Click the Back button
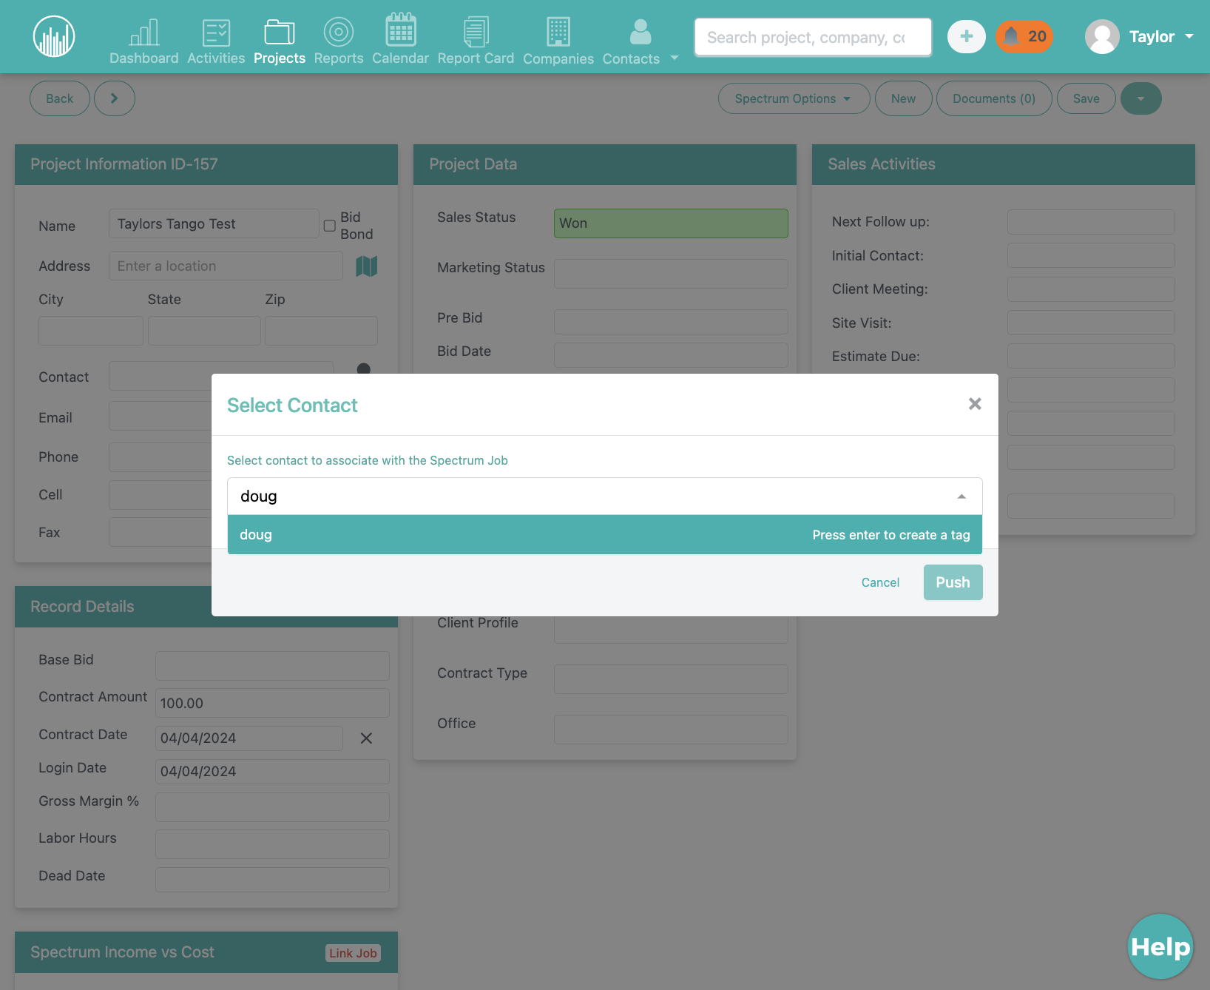The height and width of the screenshot is (990, 1210). (60, 98)
